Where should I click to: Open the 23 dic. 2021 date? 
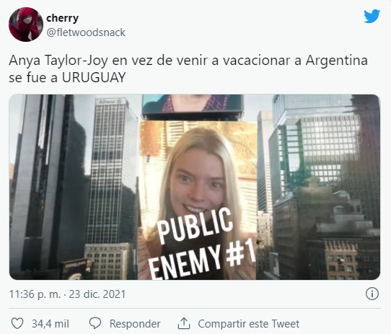pyautogui.click(x=97, y=294)
